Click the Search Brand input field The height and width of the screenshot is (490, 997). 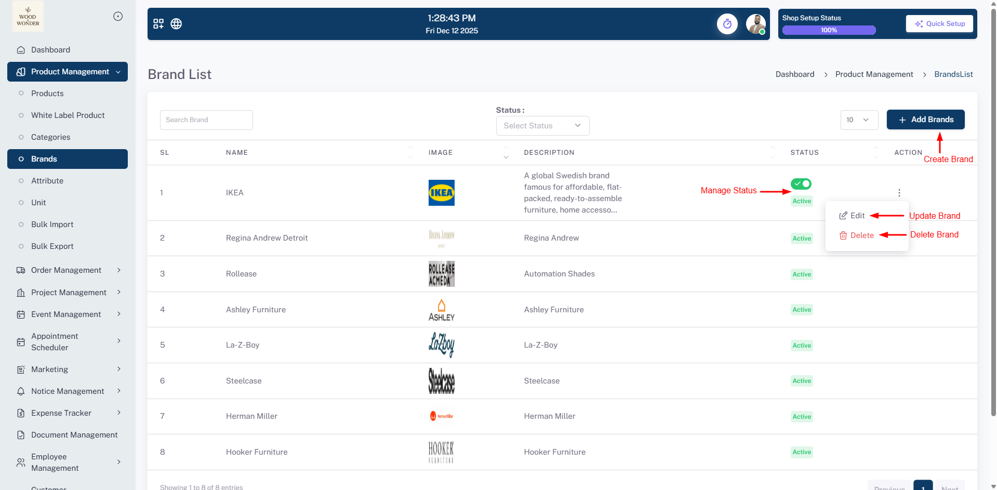pos(206,120)
